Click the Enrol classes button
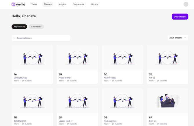The height and width of the screenshot is (126, 194). click(x=180, y=17)
